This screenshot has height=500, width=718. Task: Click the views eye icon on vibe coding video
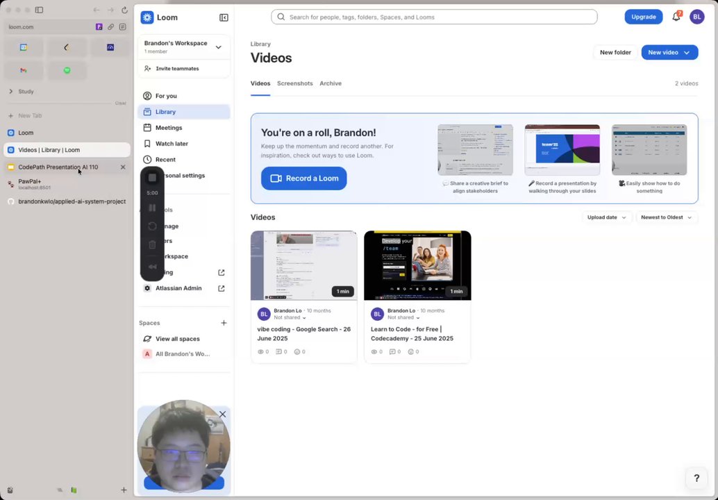click(x=260, y=351)
